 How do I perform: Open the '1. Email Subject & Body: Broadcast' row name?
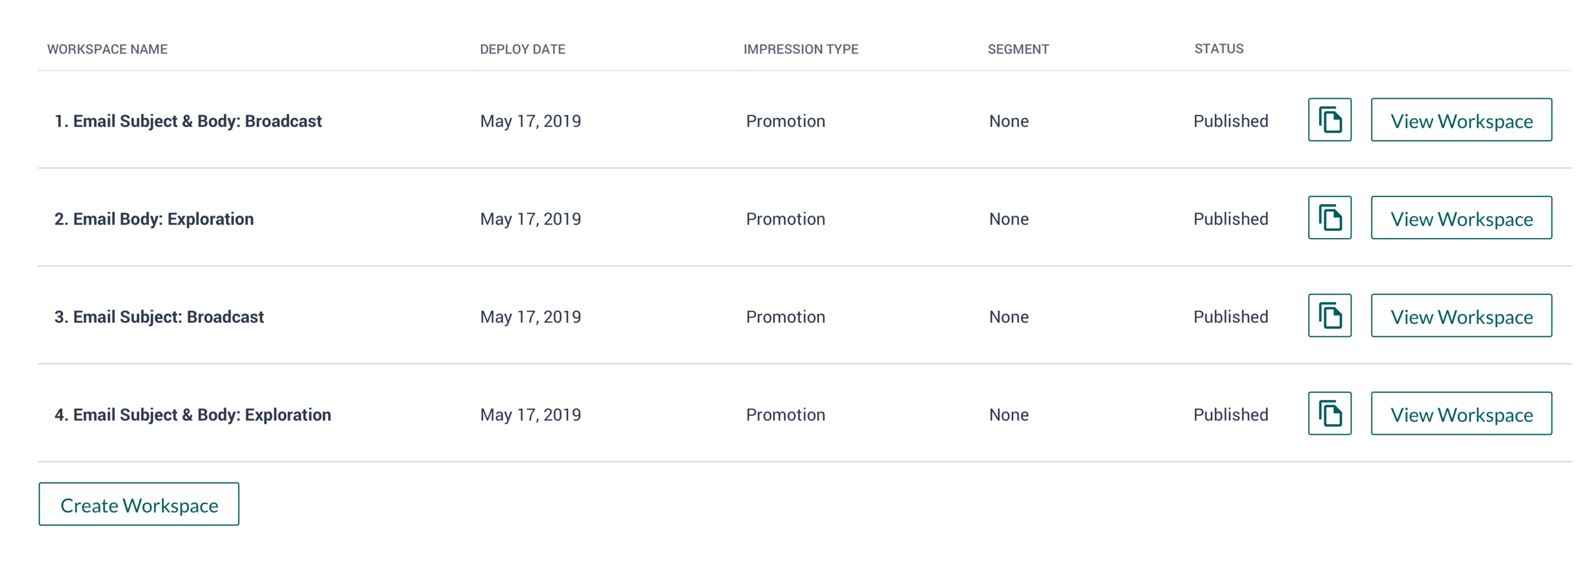coord(188,121)
